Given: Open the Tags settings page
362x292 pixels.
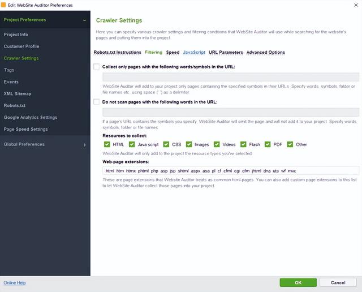Looking at the screenshot, I should [9, 70].
